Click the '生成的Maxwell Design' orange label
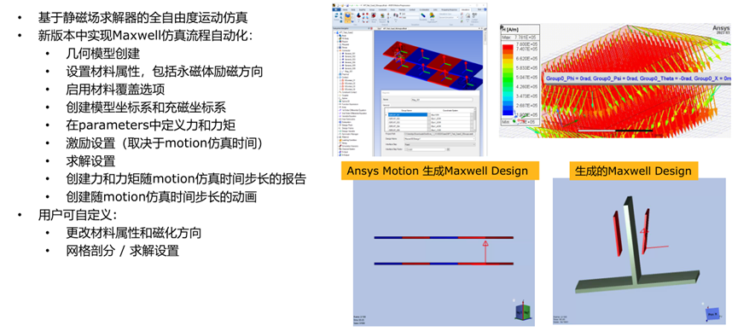Viewport: 738px width, 331px height. [634, 171]
